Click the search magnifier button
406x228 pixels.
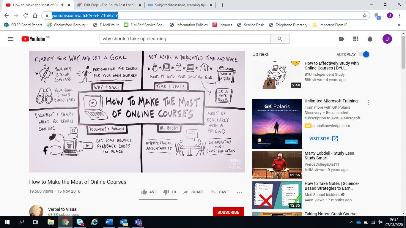click(280, 39)
